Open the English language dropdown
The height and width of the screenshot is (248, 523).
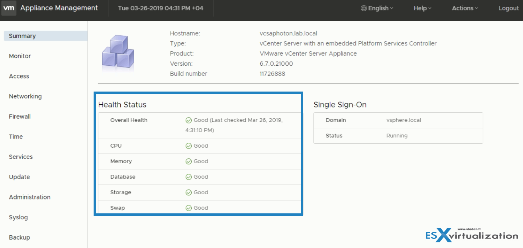[376, 8]
